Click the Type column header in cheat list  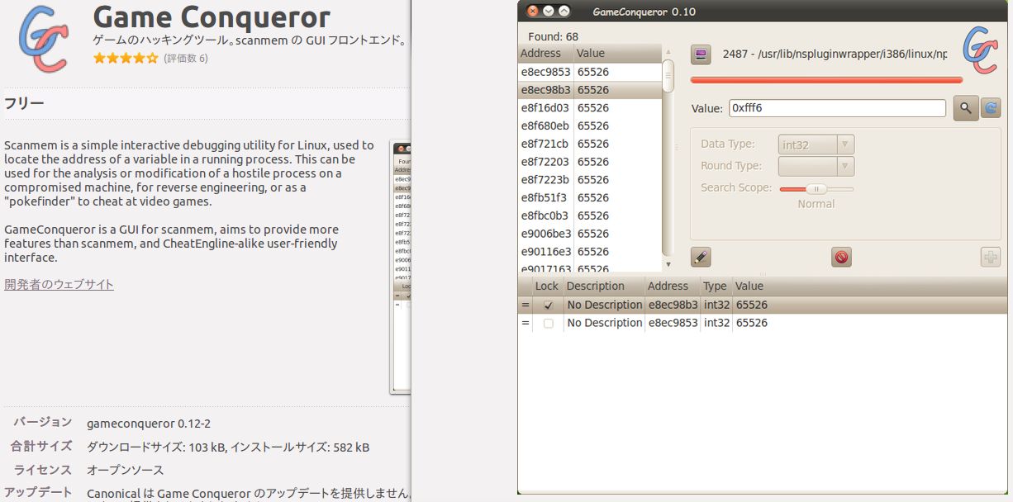pos(715,287)
